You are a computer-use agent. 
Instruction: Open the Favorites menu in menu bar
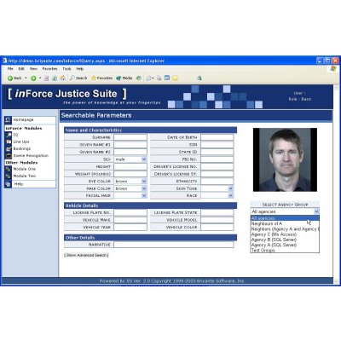tap(49, 69)
